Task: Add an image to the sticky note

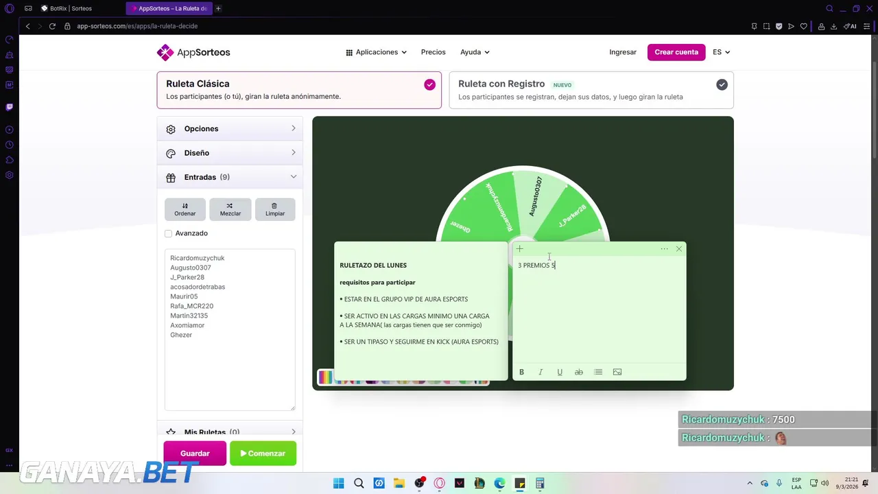Action: (x=617, y=372)
